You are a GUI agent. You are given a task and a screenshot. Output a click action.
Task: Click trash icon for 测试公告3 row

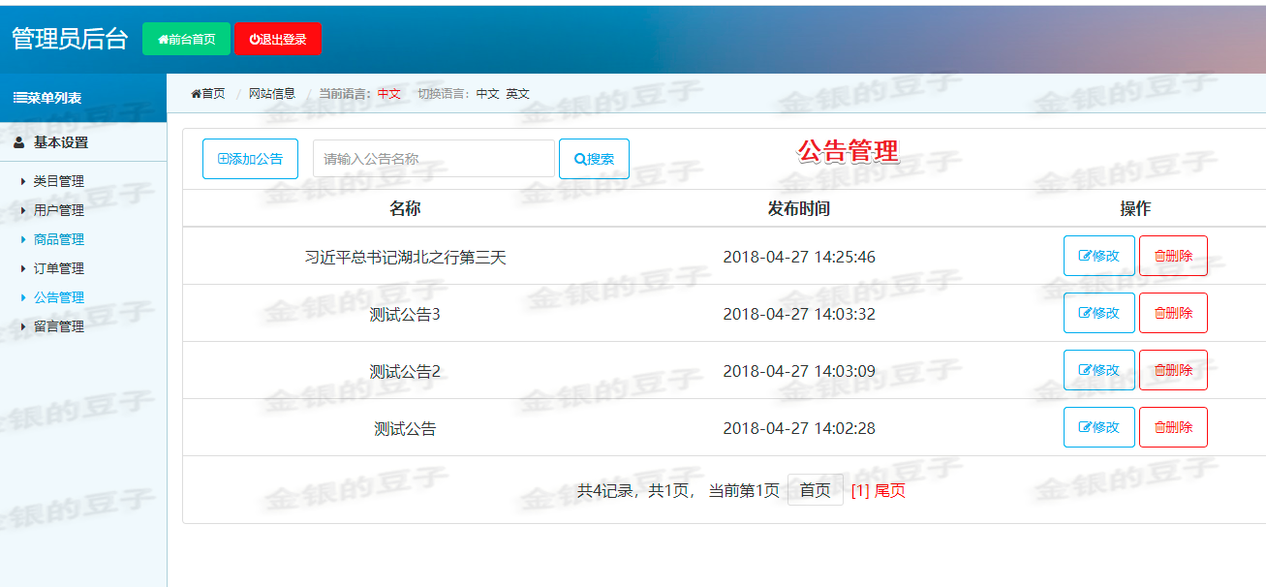[1159, 314]
